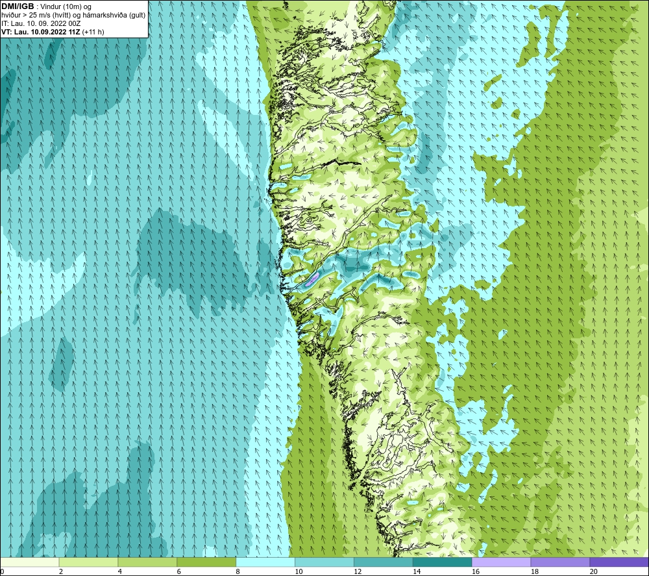Click the 6–8 m/s olive green legend swatch
The height and width of the screenshot is (576, 649).
point(206,562)
